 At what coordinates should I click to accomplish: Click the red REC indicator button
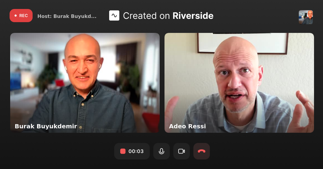pos(21,16)
